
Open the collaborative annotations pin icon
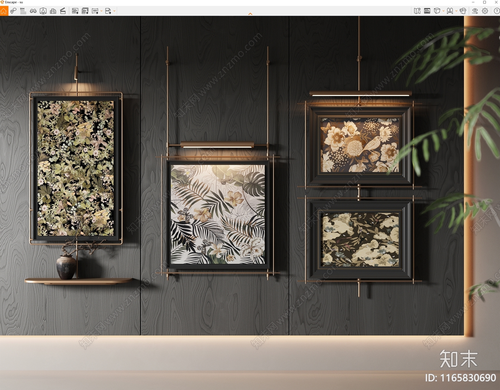click(x=13, y=11)
